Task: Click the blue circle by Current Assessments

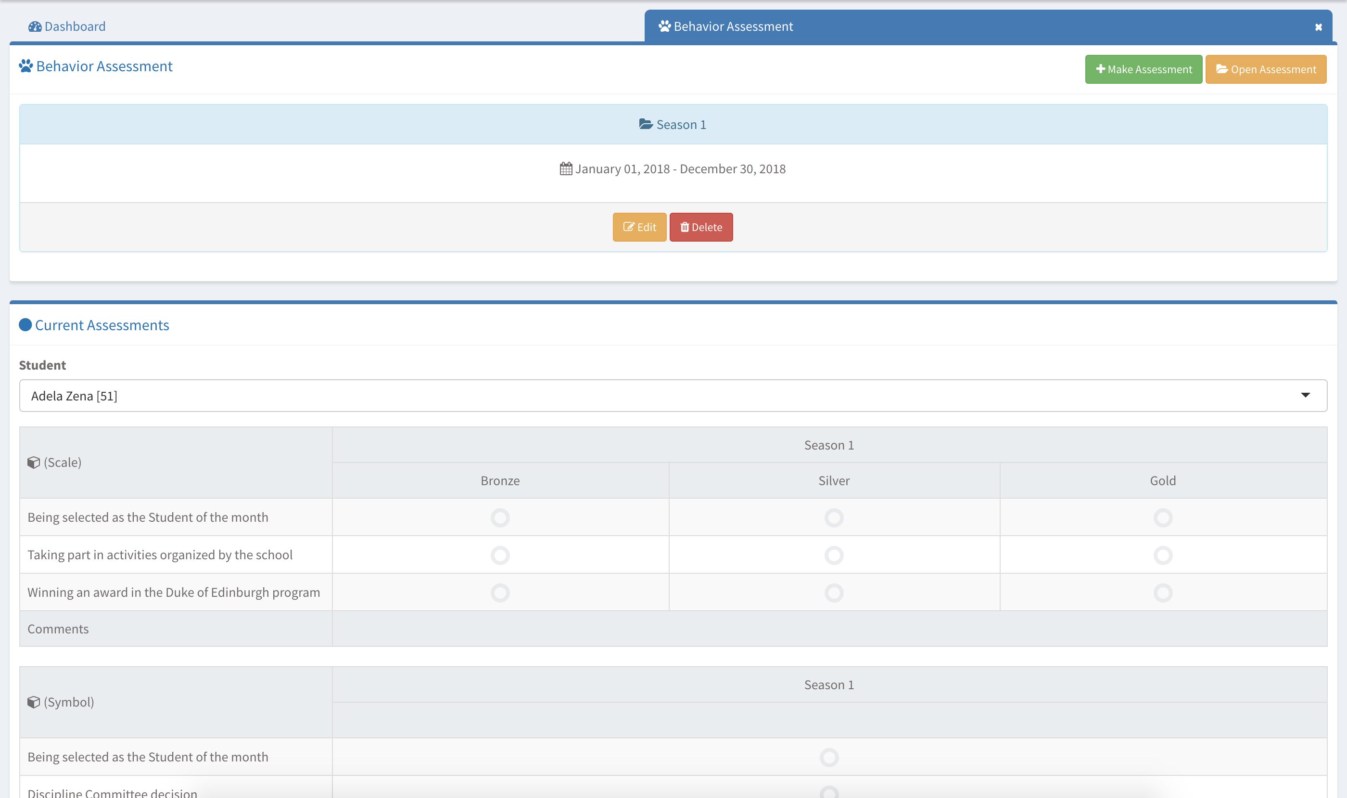Action: [25, 325]
